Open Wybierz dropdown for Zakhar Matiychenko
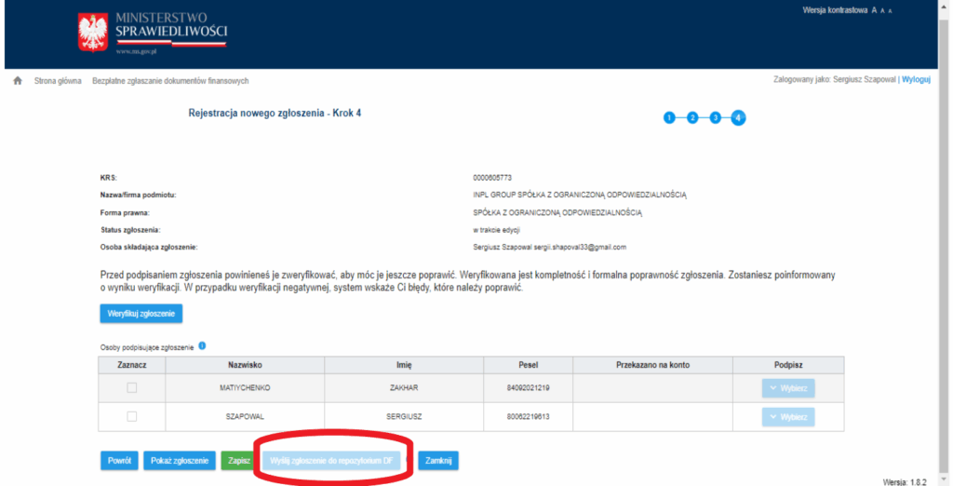This screenshot has width=953, height=486. pyautogui.click(x=787, y=387)
